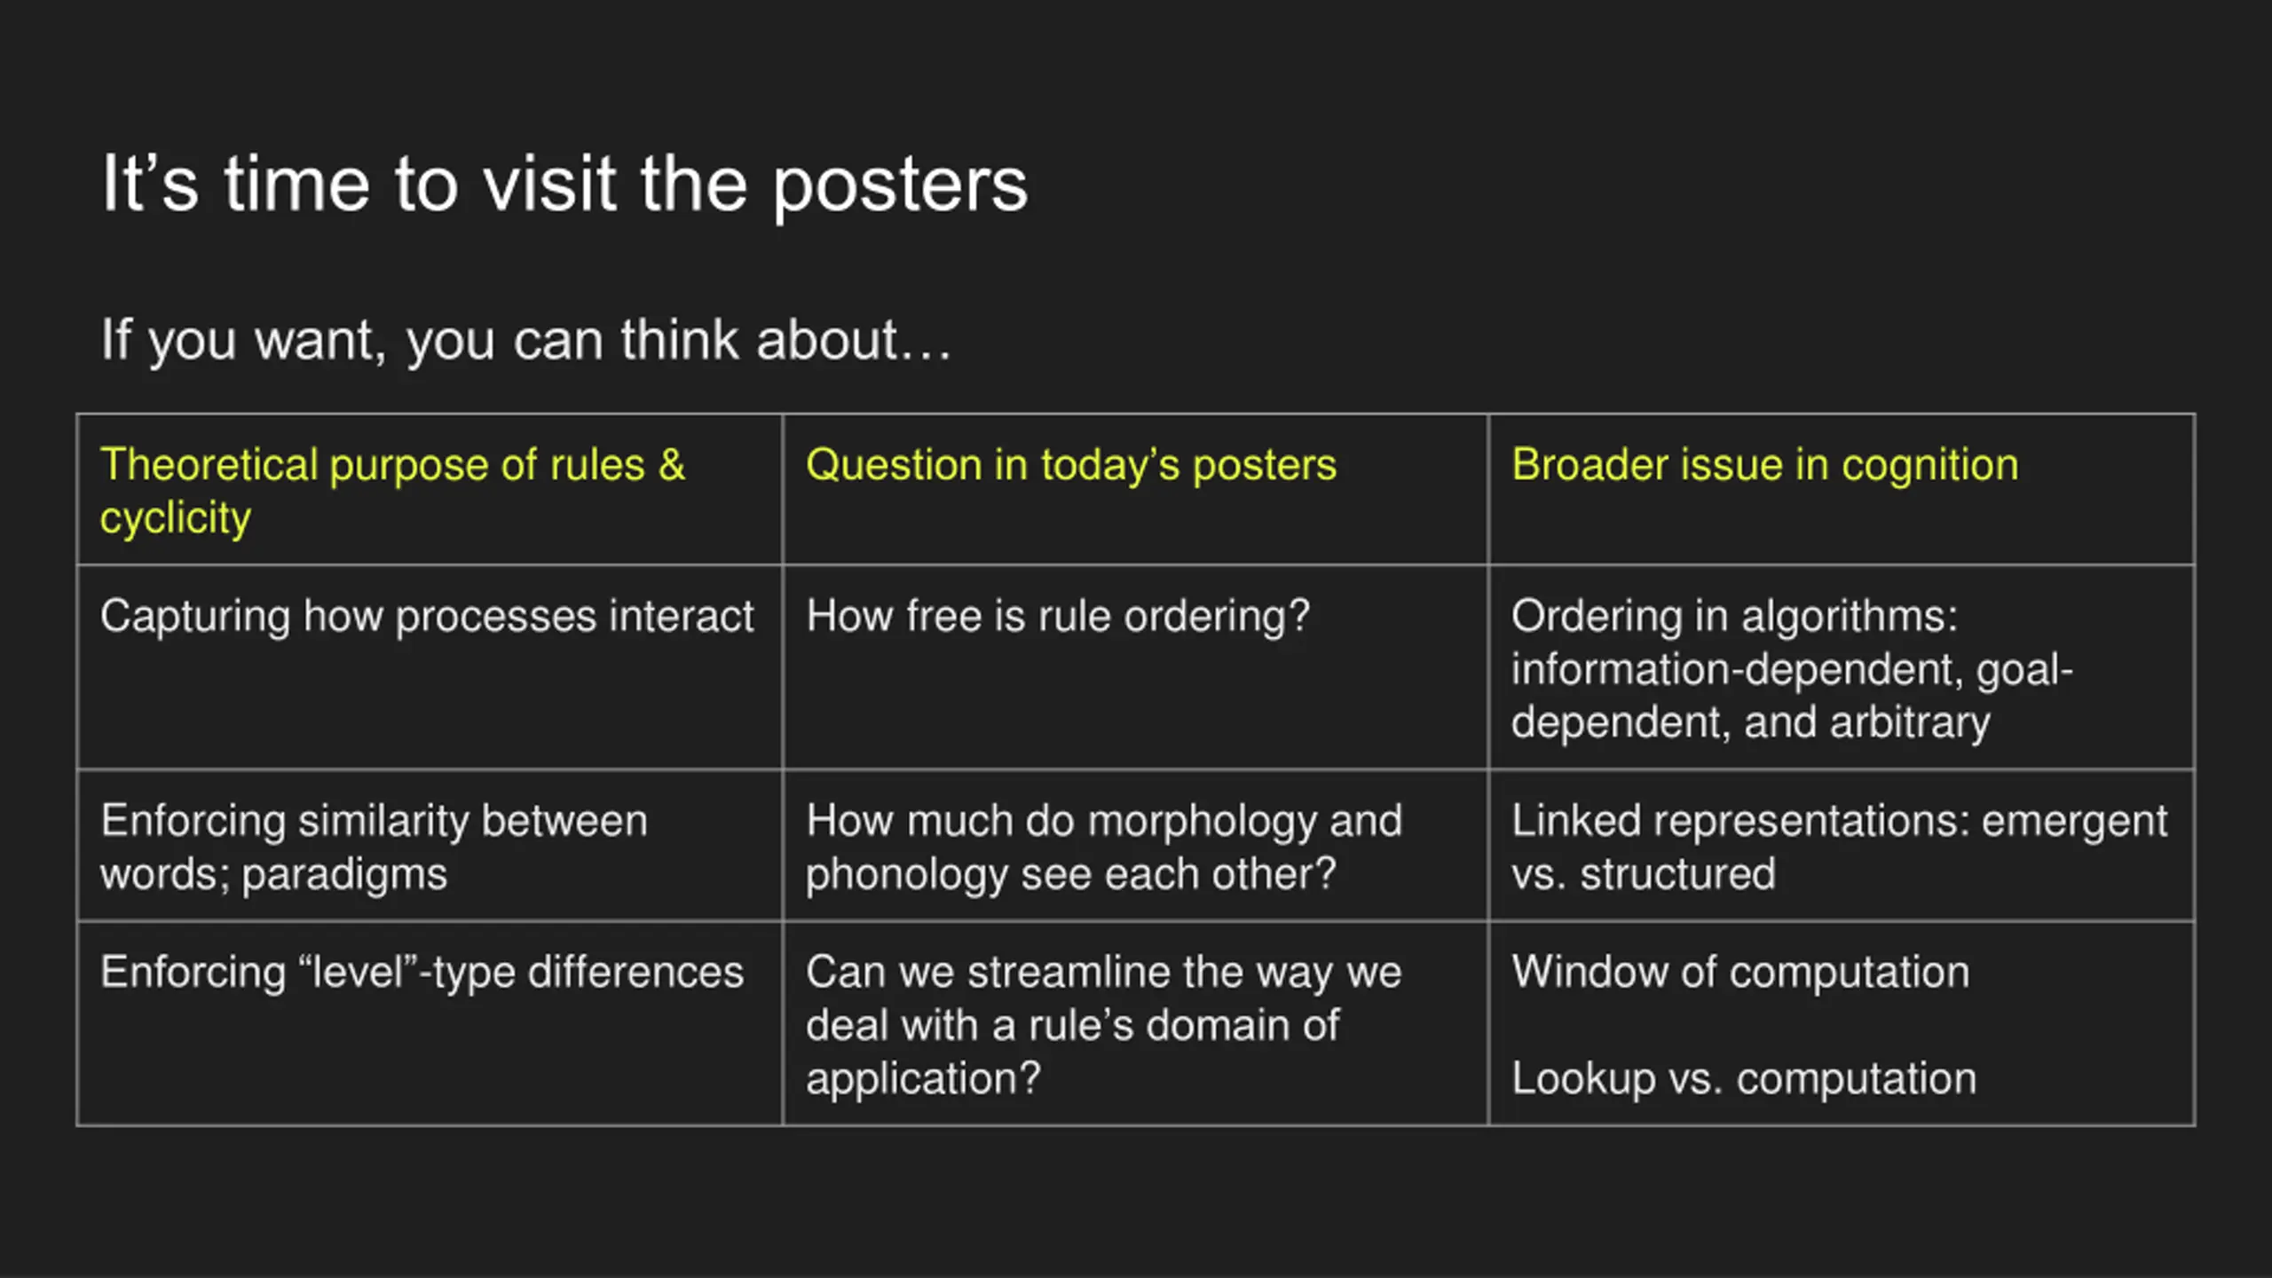Select the 'Linked representations: emergent vs. structured' cell

click(1839, 847)
